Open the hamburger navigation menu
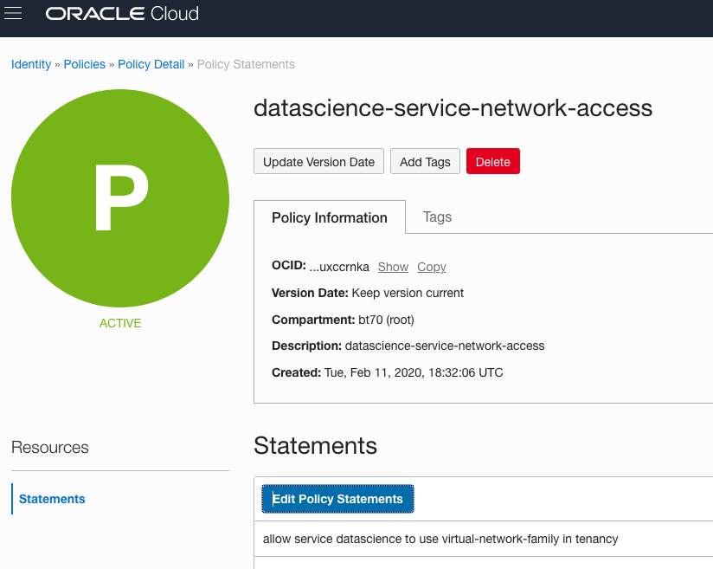713x569 pixels. point(14,14)
